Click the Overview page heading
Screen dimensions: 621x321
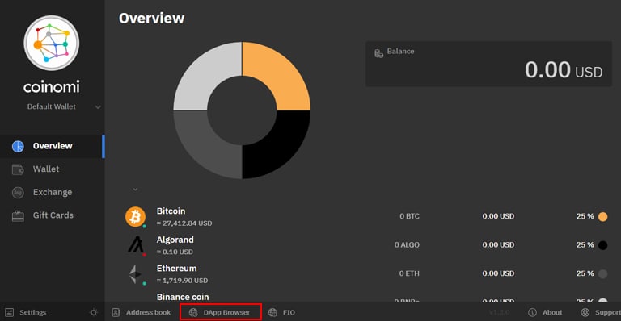152,19
